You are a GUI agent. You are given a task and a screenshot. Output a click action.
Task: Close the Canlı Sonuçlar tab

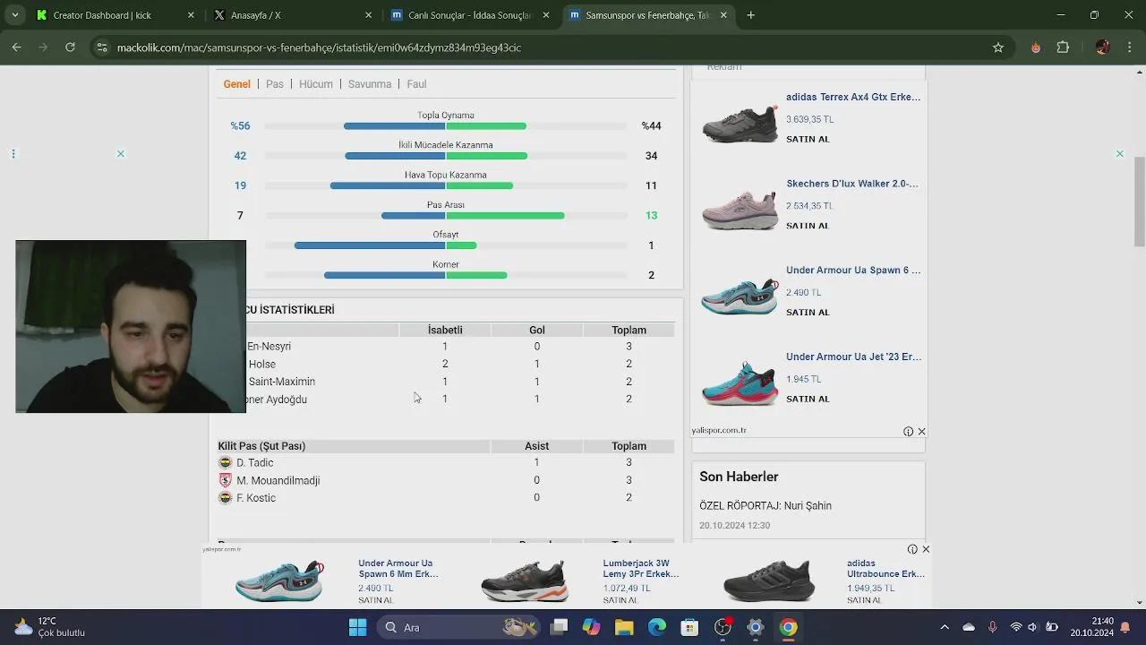pyautogui.click(x=546, y=15)
